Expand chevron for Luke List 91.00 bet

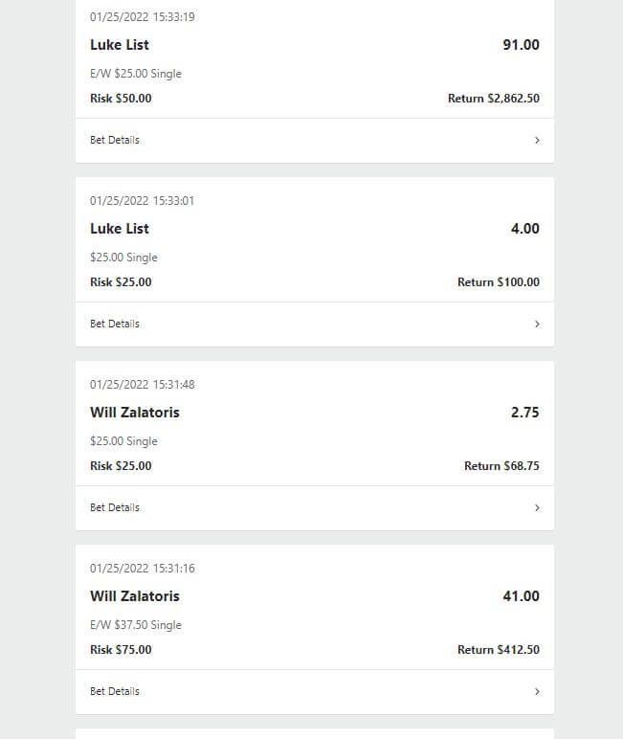537,140
